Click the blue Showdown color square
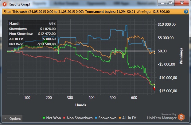The width and height of the screenshot is (191, 125). pyautogui.click(x=96, y=118)
